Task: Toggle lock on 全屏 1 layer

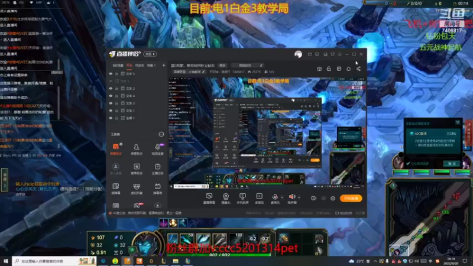Action: coord(116,118)
